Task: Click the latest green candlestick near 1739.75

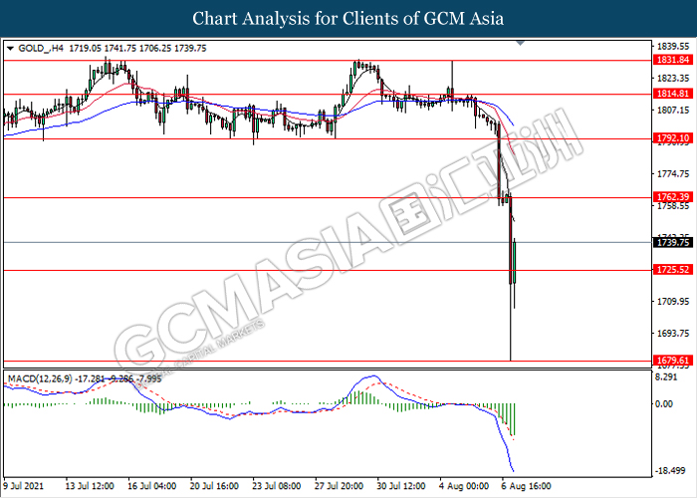Action: pos(515,262)
